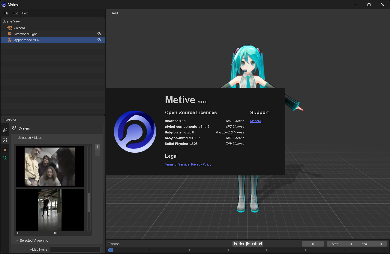Open the Help menu

[25, 13]
